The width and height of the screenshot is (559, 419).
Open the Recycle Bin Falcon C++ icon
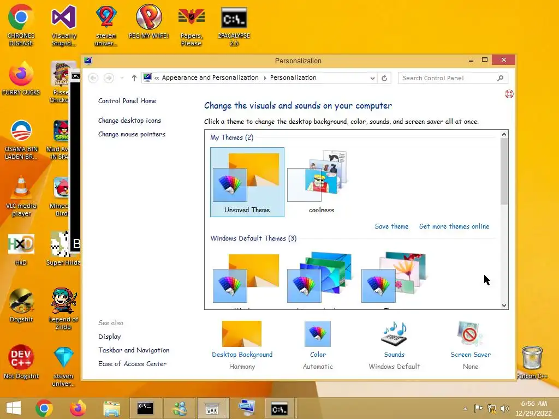coord(532,362)
